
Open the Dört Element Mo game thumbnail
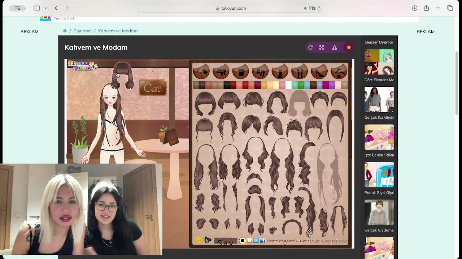pos(379,62)
